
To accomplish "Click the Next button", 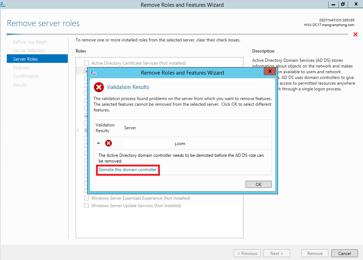I will [277, 253].
